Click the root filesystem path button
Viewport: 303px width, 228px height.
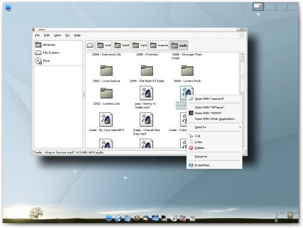click(x=91, y=45)
